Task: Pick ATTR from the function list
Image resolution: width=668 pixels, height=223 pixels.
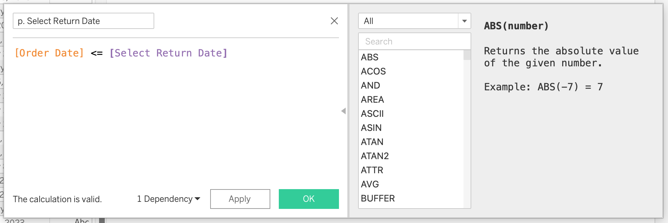Action: point(372,170)
